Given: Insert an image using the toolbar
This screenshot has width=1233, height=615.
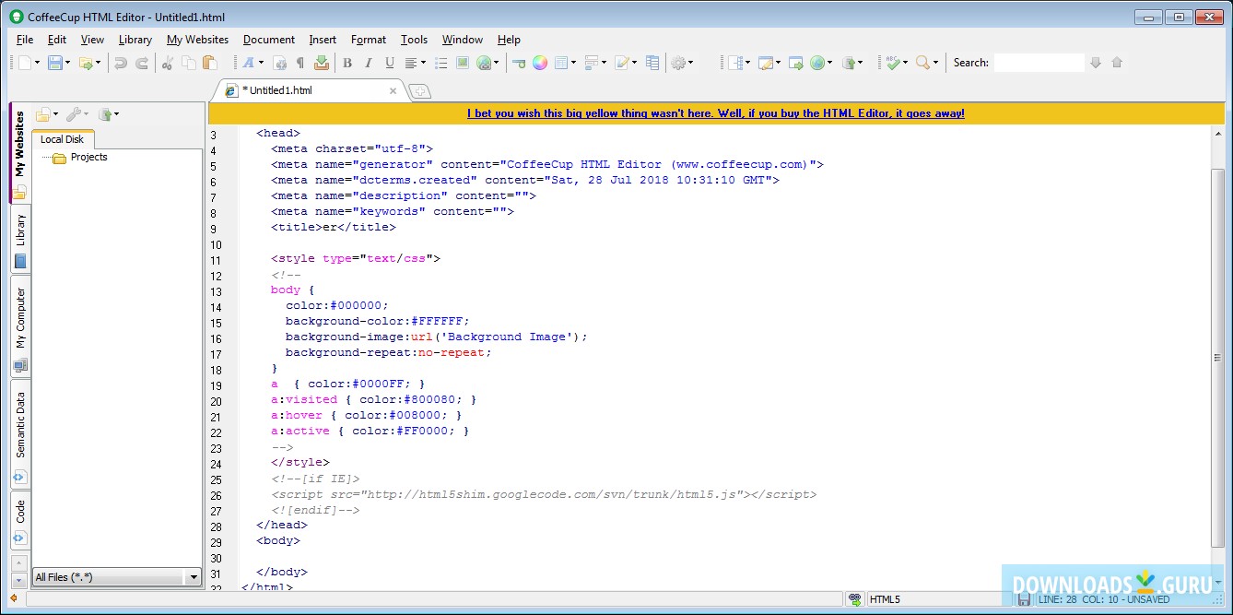Looking at the screenshot, I should (463, 63).
